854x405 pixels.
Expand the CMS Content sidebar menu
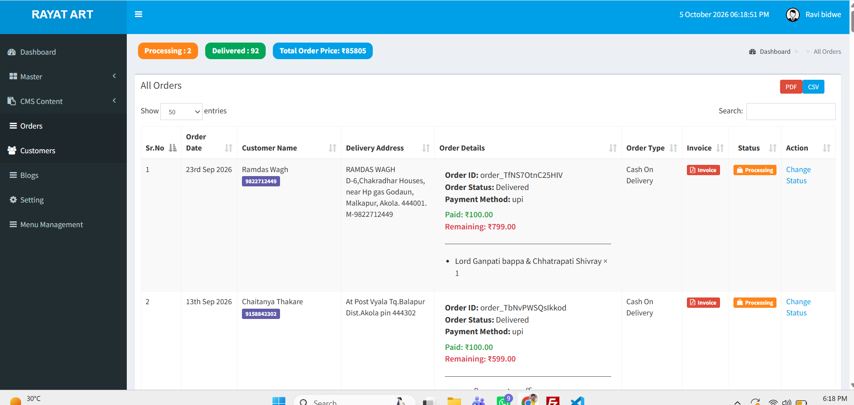tap(63, 101)
